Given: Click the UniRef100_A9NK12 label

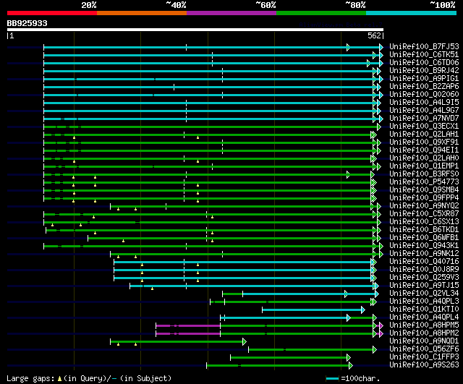Looking at the screenshot, I should (424, 254).
